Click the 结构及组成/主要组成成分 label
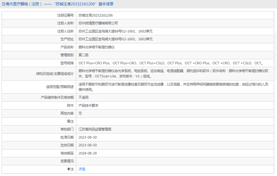This screenshot has width=277, height=176. (x=55, y=74)
